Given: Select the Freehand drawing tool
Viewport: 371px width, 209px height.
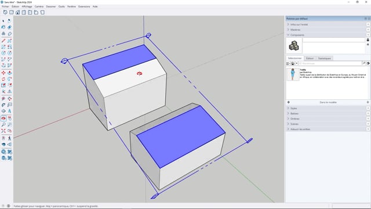Looking at the screenshot, I should [9, 41].
